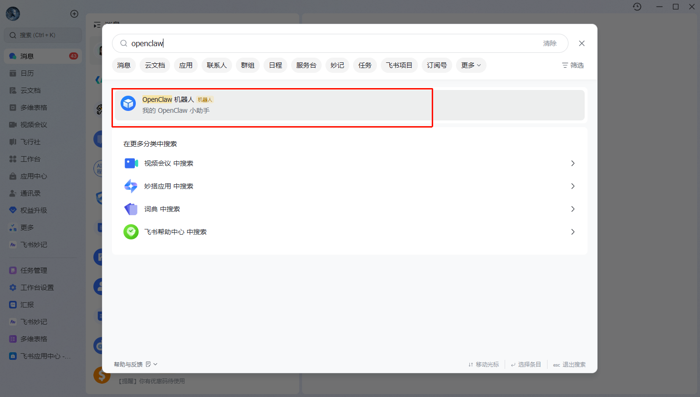Close the search dialog with X
The width and height of the screenshot is (700, 397).
[x=581, y=43]
